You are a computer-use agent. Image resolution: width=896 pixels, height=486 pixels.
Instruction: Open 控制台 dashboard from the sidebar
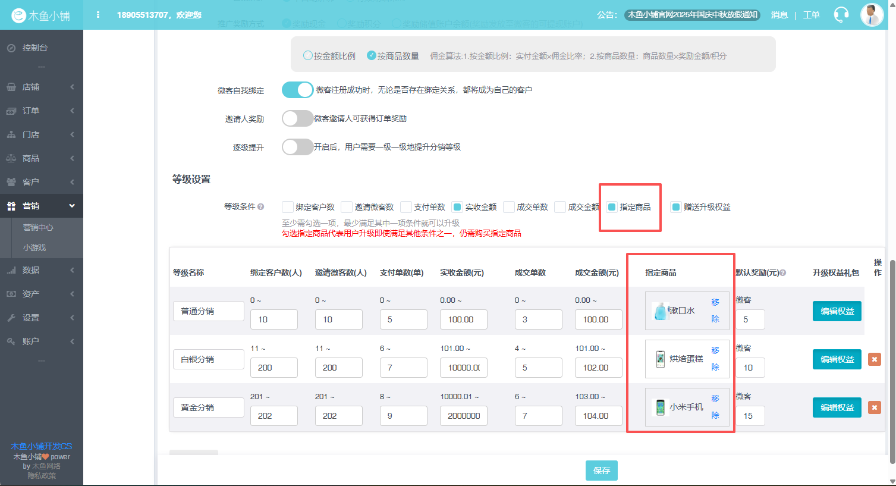34,48
